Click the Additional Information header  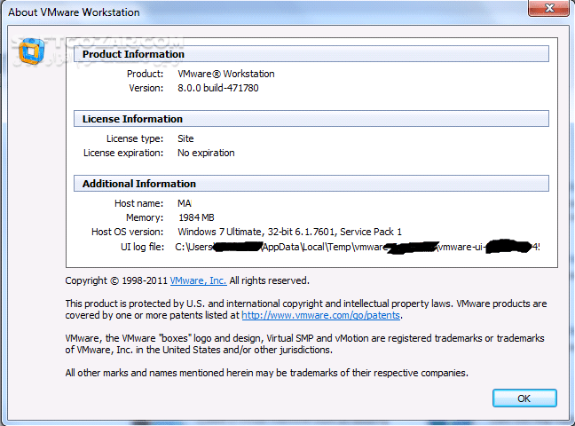(311, 184)
